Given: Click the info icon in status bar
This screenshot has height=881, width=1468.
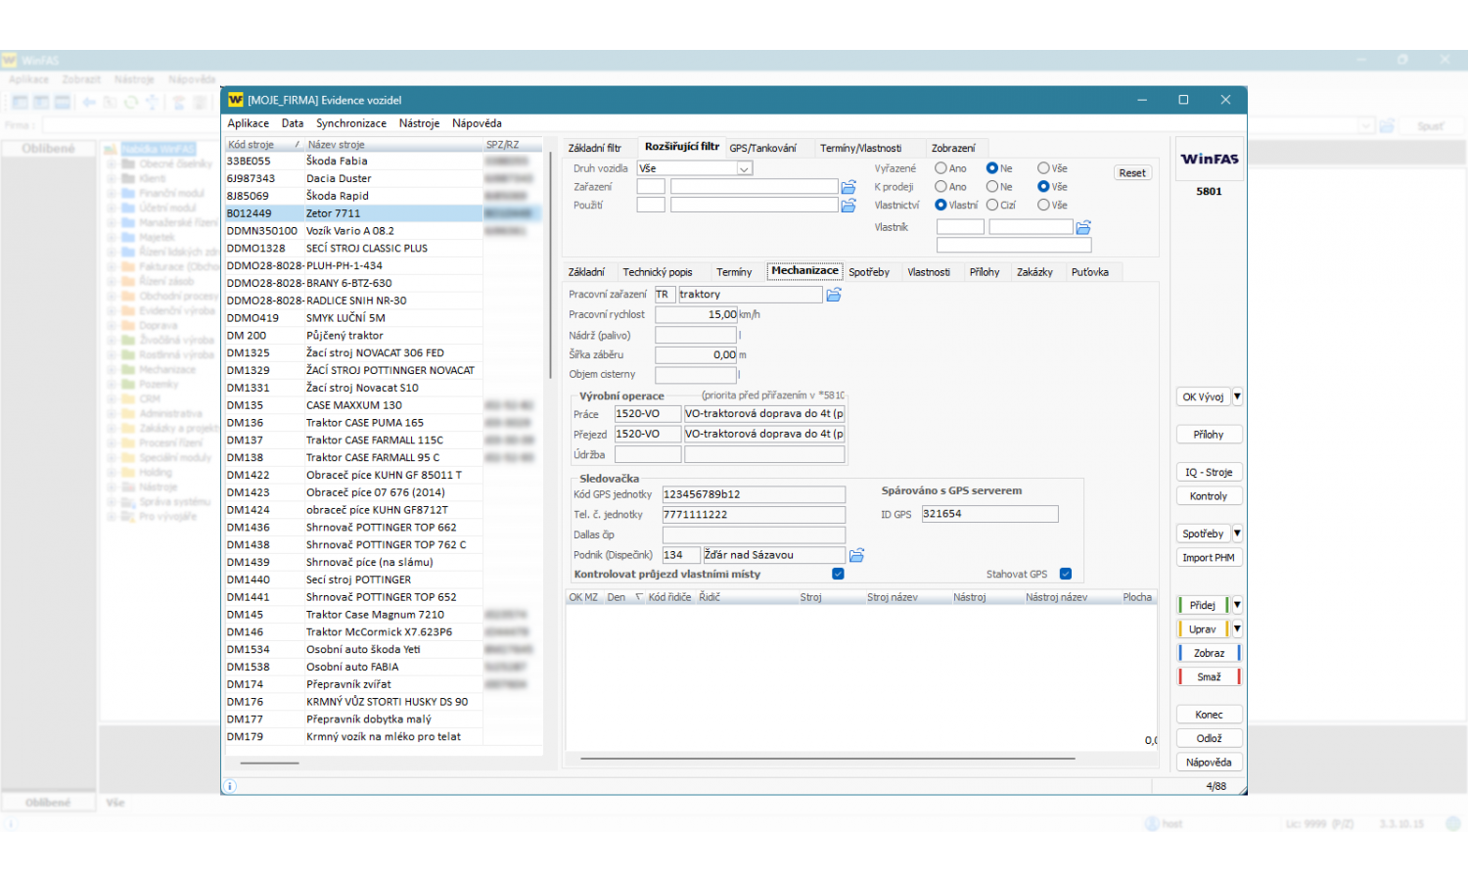Looking at the screenshot, I should [230, 786].
